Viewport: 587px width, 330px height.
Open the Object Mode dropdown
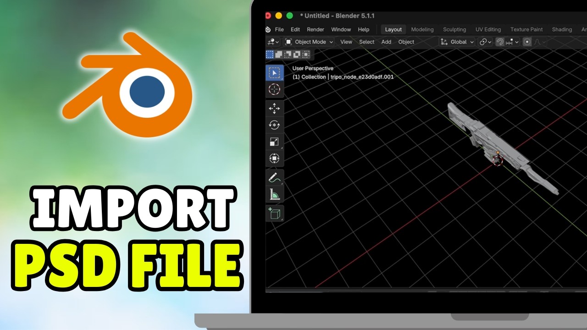pyautogui.click(x=309, y=42)
